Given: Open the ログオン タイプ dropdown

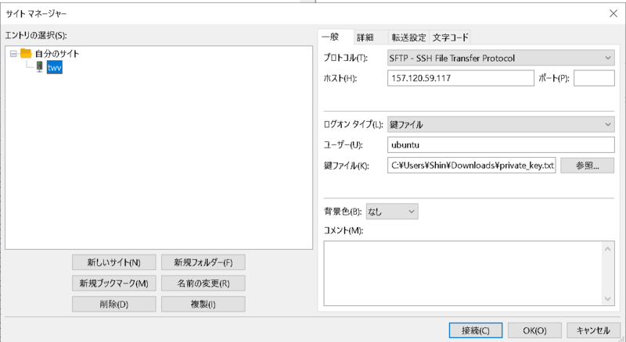Looking at the screenshot, I should click(501, 124).
